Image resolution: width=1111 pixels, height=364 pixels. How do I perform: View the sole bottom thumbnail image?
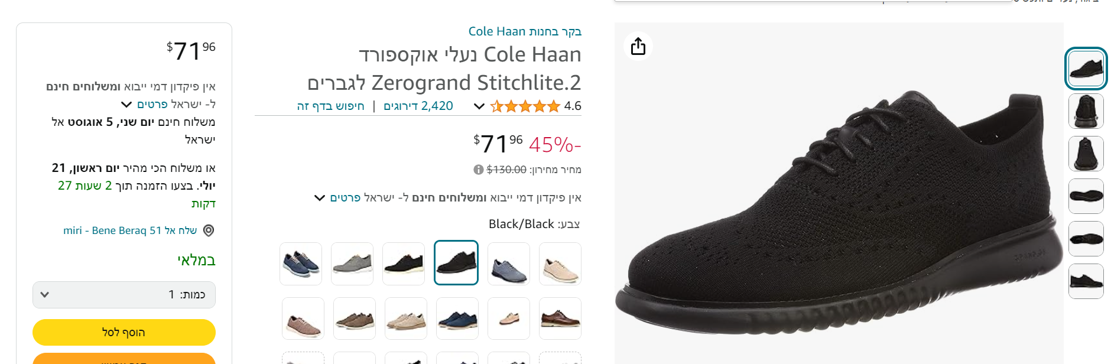(x=1086, y=196)
